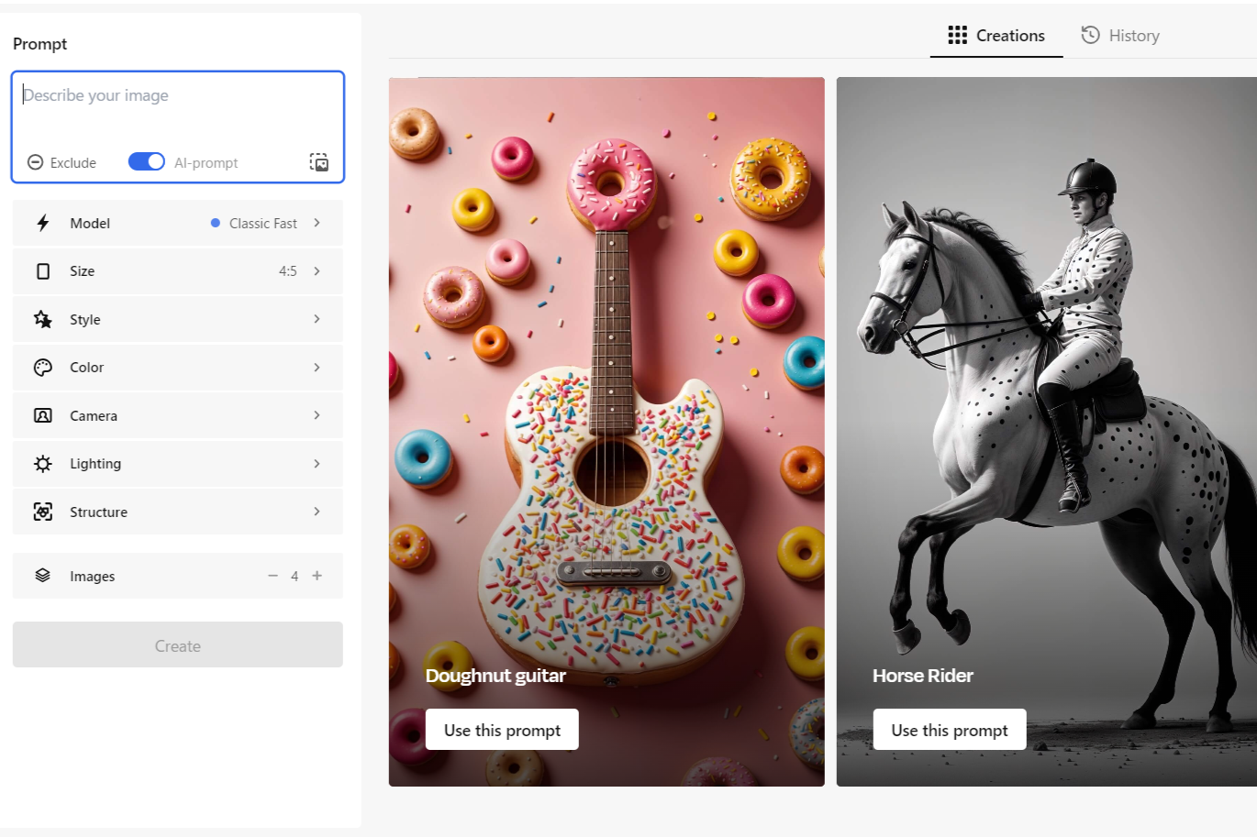The width and height of the screenshot is (1257, 837).
Task: Open the Classic Fast model selector
Action: click(x=263, y=223)
